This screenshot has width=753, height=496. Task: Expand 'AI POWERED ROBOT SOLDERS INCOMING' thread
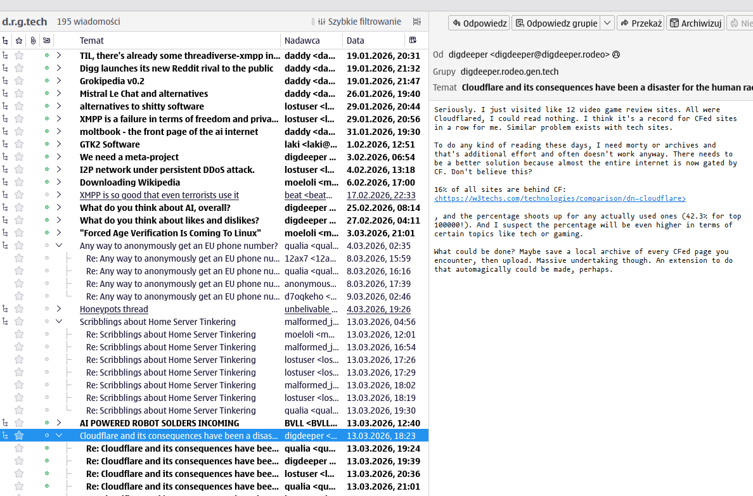(x=59, y=423)
